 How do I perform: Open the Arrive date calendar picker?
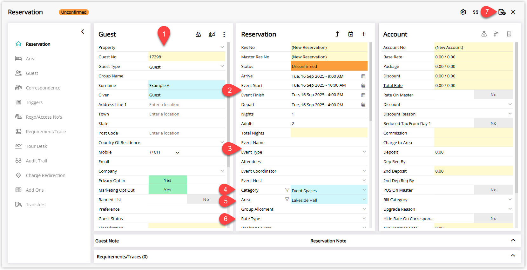coord(363,76)
